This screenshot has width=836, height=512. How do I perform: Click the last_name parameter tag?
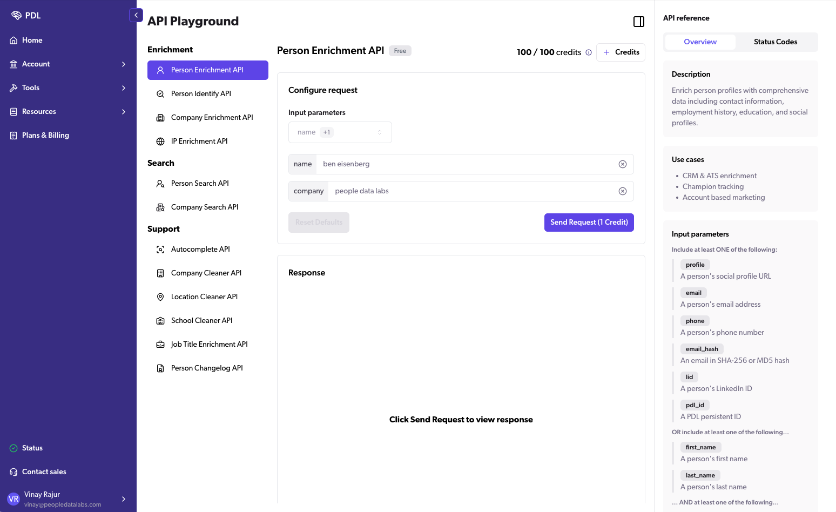point(700,476)
